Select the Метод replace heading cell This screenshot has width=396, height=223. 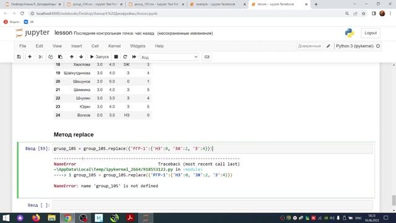pos(74,134)
